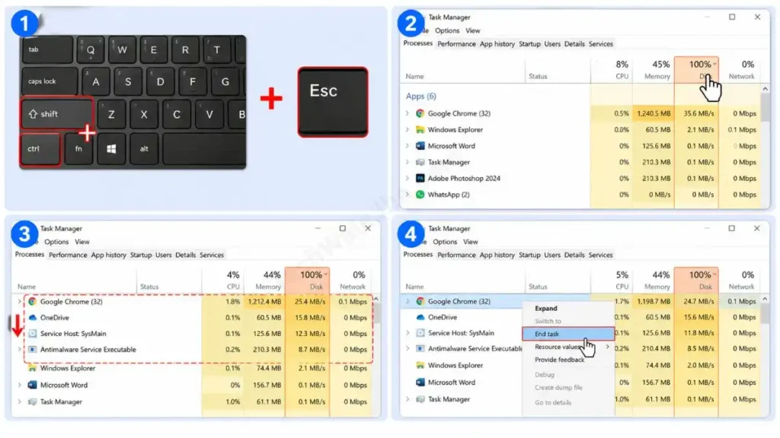Click the Service Host: SysMain icon beside 12.3 MB/s
The image size is (780, 438).
point(32,334)
